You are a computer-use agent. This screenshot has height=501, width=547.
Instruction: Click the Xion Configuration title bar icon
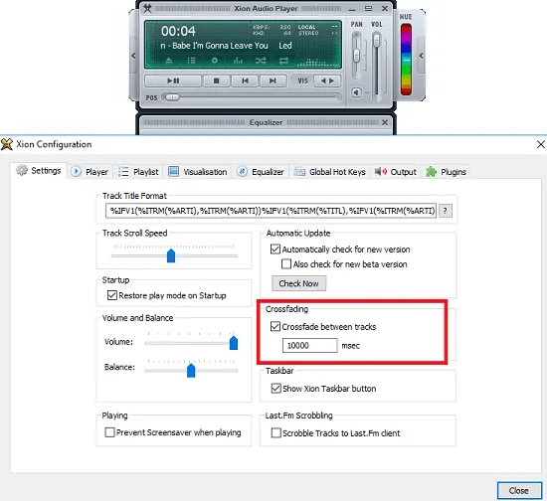click(7, 144)
